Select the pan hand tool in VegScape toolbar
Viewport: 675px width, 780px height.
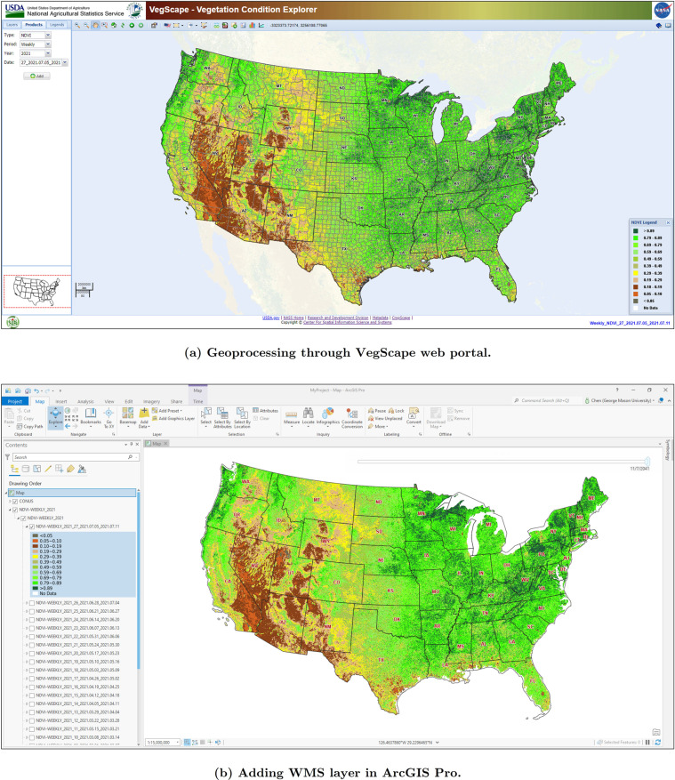tap(95, 25)
